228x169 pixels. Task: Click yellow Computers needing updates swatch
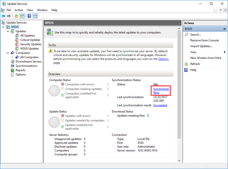pyautogui.click(x=63, y=89)
